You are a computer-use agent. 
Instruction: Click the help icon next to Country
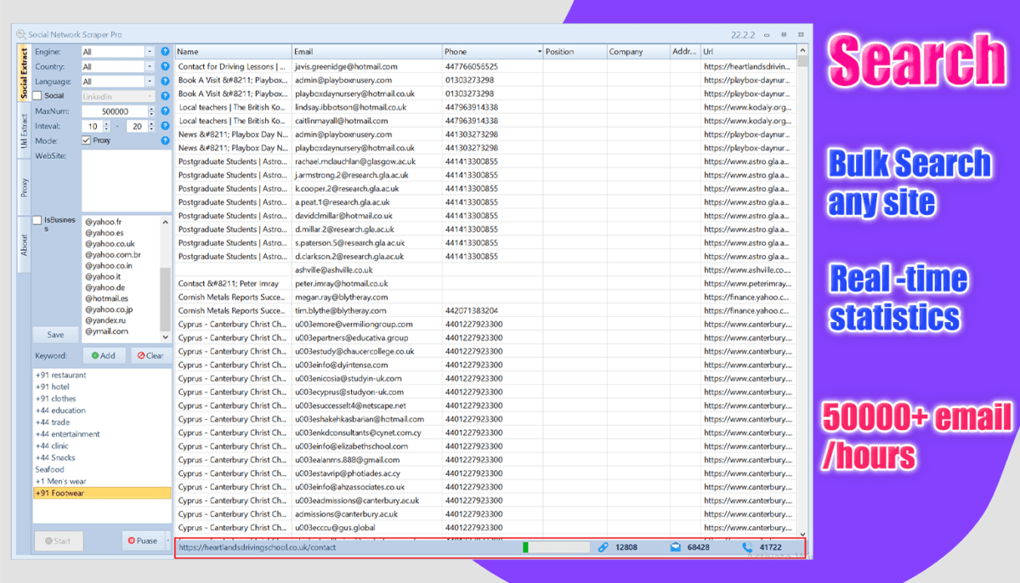(166, 66)
